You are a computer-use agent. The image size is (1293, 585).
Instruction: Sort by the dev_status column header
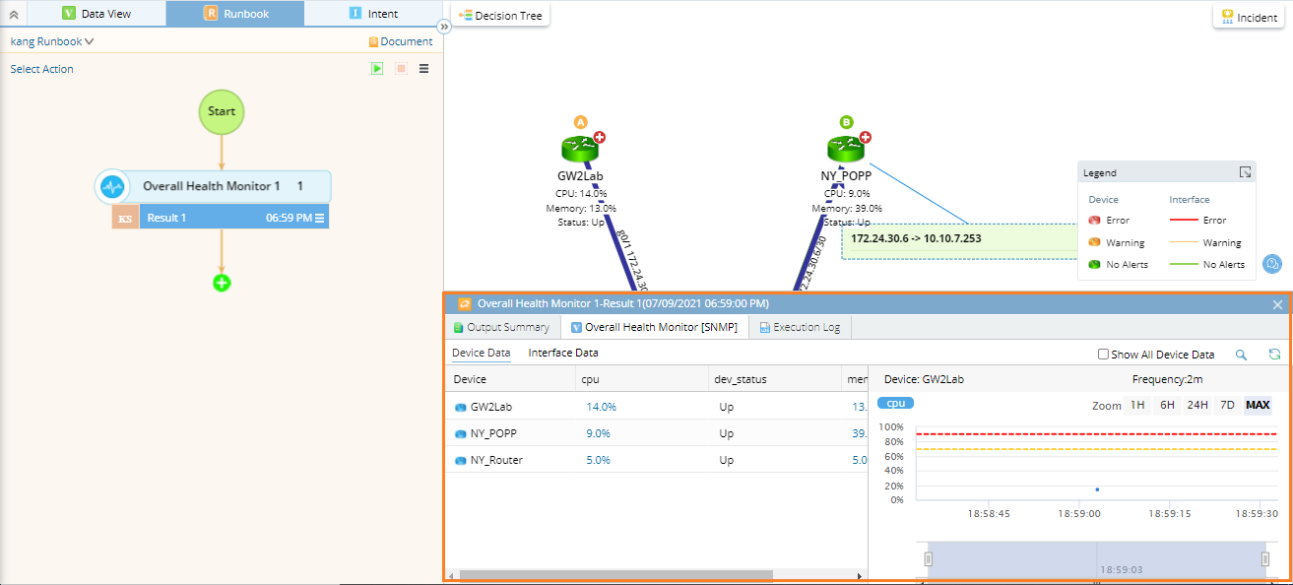(777, 379)
